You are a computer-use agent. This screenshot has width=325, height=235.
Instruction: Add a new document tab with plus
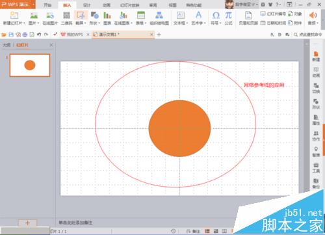point(159,35)
